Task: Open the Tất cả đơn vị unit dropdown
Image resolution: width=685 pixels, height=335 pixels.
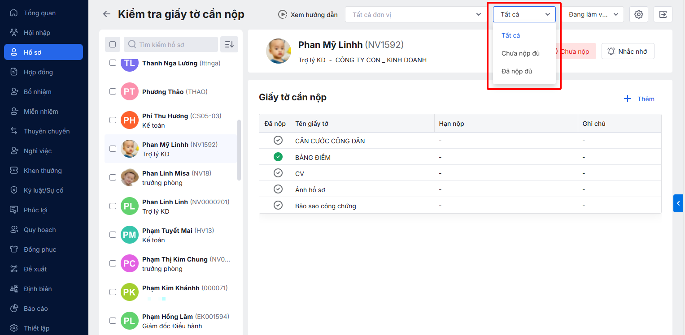Action: tap(416, 14)
